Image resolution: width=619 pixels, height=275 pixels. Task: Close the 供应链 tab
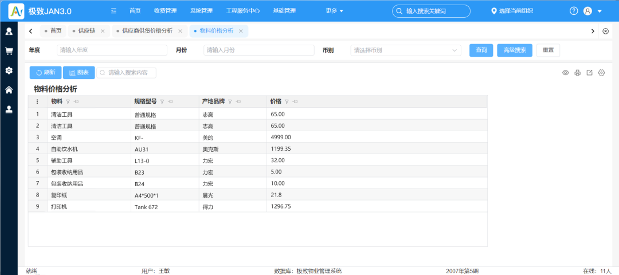103,31
